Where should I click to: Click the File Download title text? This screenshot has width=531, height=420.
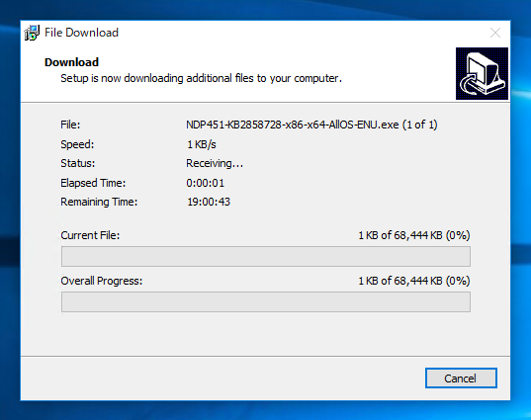point(82,33)
